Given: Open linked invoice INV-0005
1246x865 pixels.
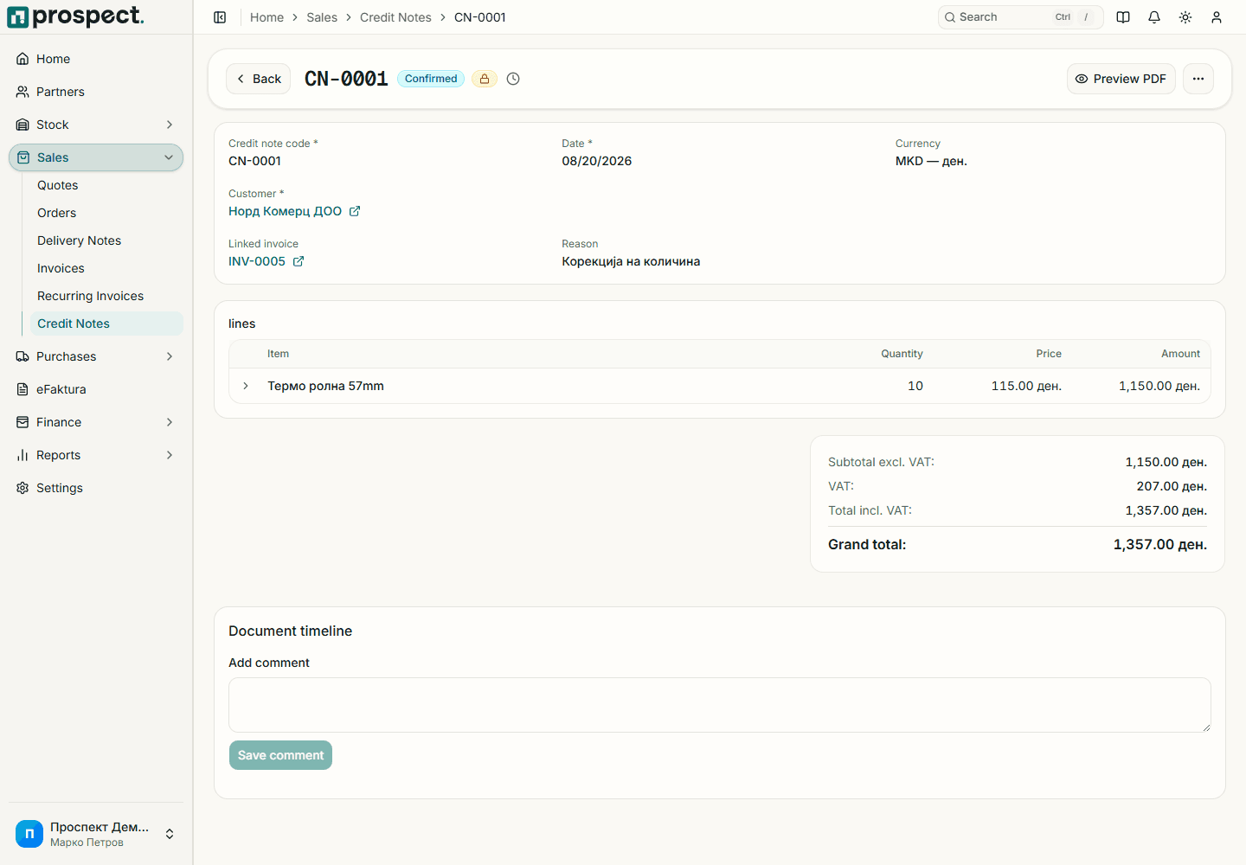Looking at the screenshot, I should pos(257,261).
